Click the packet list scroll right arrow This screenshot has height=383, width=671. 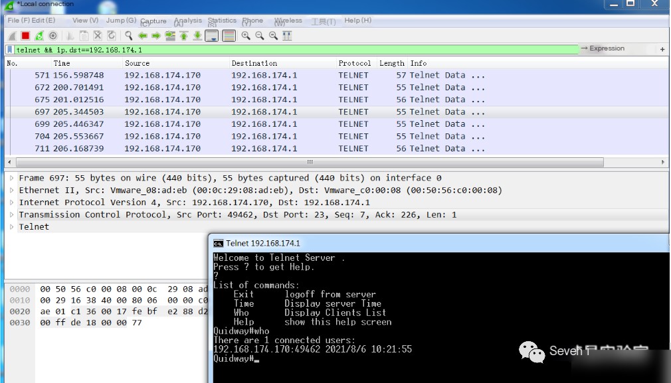coord(663,163)
